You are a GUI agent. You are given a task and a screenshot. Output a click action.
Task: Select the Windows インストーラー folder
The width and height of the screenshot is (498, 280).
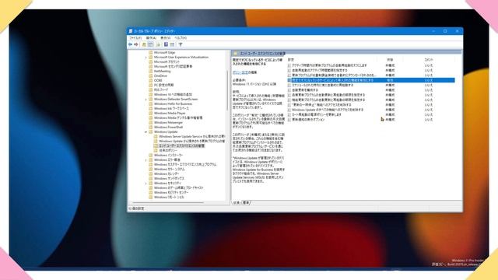tap(169, 156)
